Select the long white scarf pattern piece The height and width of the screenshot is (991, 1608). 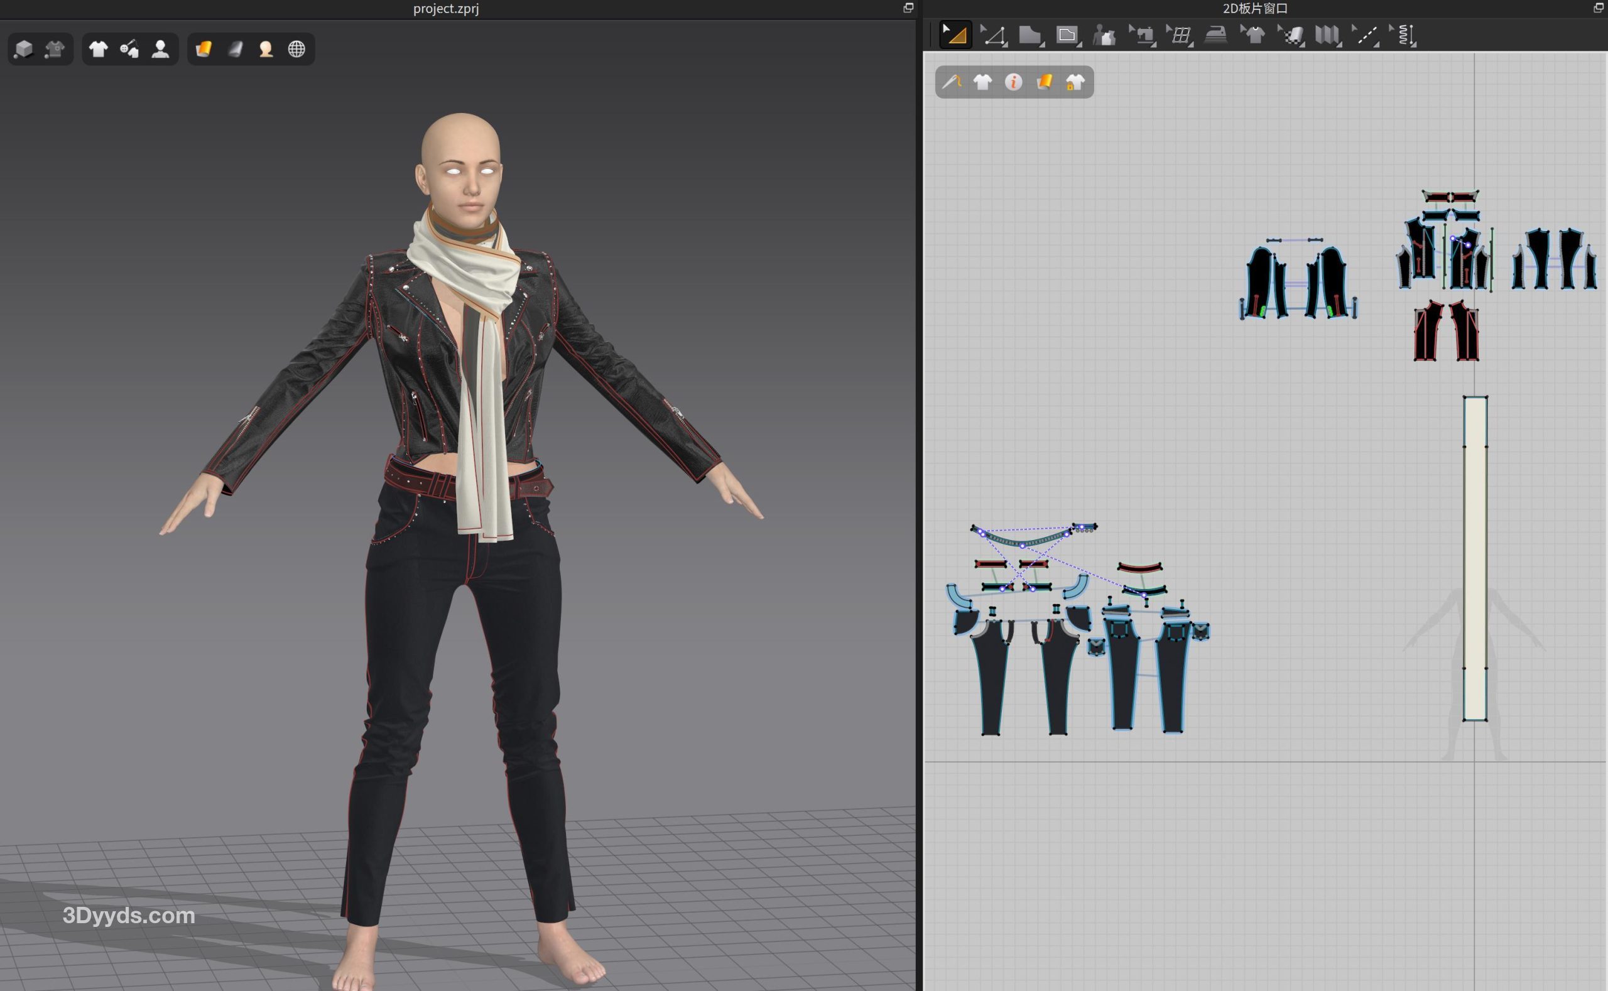coord(1475,557)
